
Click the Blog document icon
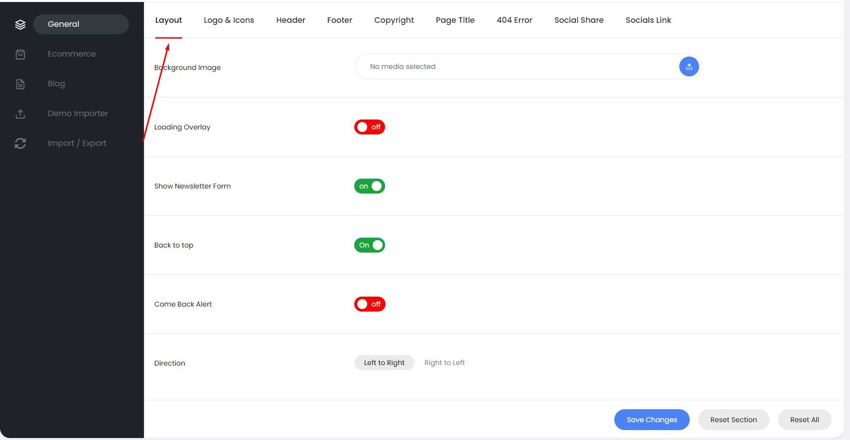coord(20,84)
